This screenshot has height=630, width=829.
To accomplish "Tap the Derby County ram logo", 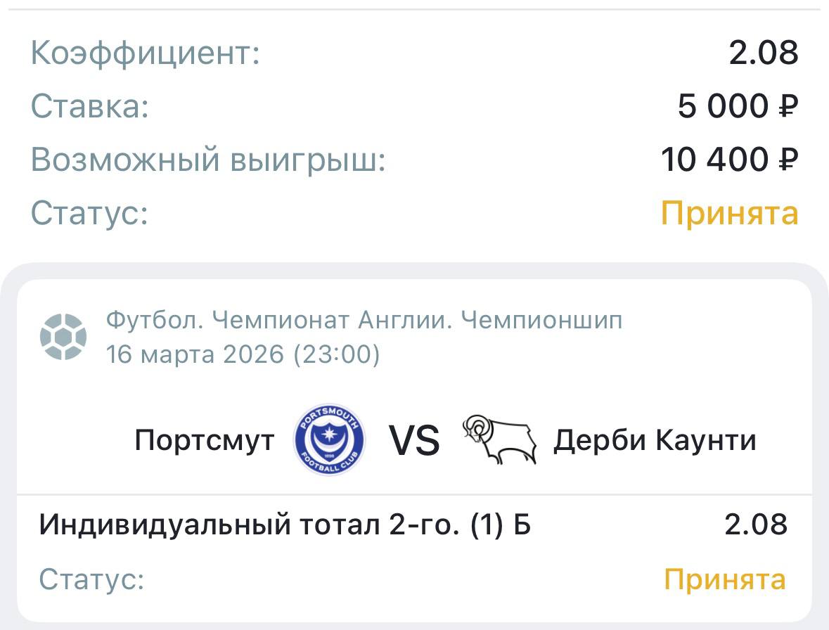I will 499,440.
